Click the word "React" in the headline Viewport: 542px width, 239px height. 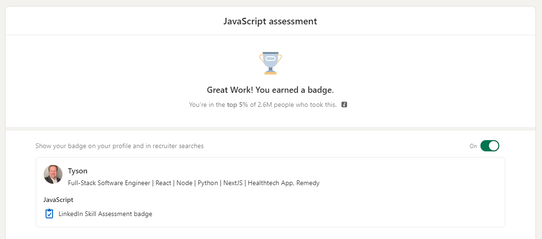tap(163, 183)
